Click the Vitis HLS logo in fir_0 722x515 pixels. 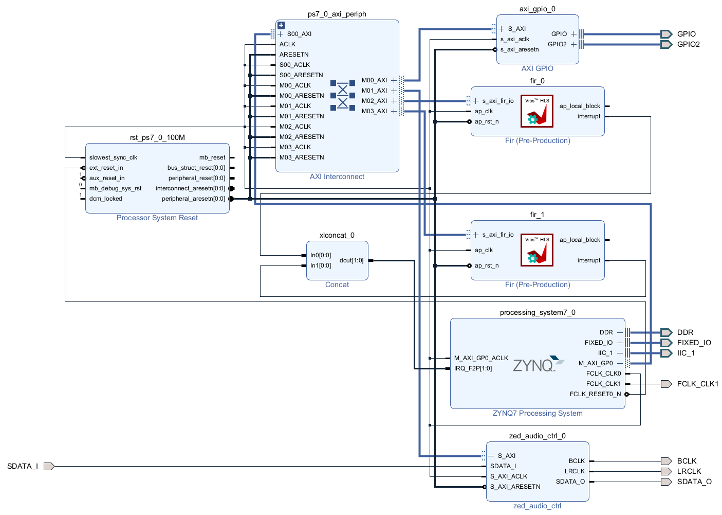point(537,111)
